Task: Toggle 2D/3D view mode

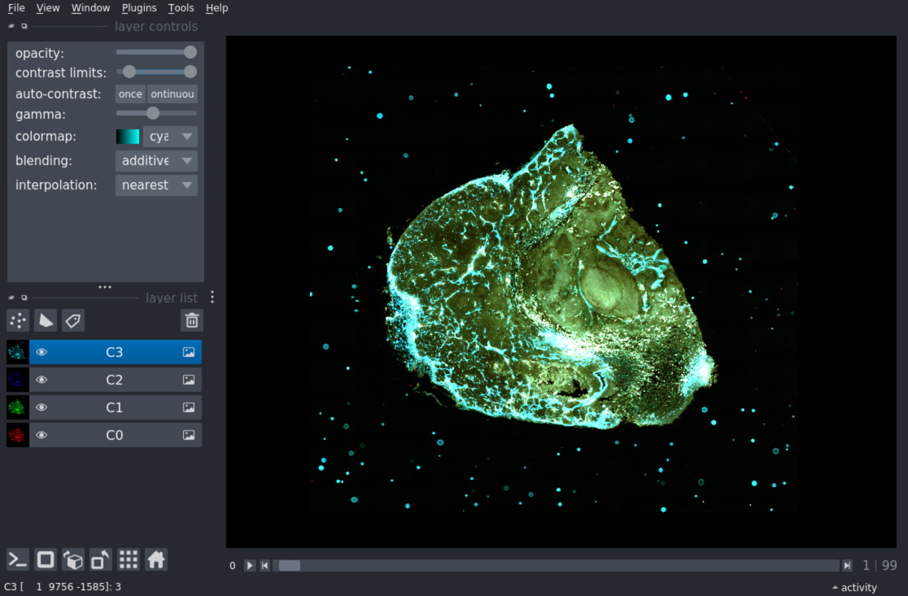Action: point(46,560)
